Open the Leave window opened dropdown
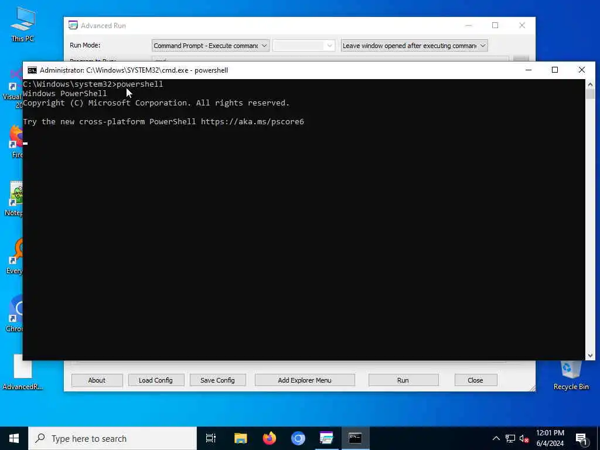The width and height of the screenshot is (600, 450). [414, 46]
